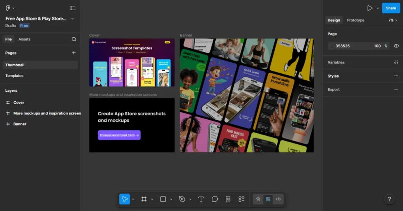403x211 pixels.
Task: Click the Cover frame label on canvas
Action: (94, 35)
